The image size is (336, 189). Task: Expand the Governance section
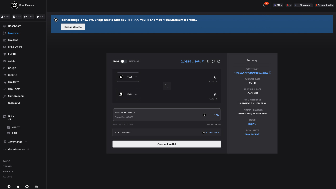(26, 142)
